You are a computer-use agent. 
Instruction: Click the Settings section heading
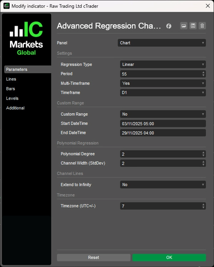[x=65, y=53]
